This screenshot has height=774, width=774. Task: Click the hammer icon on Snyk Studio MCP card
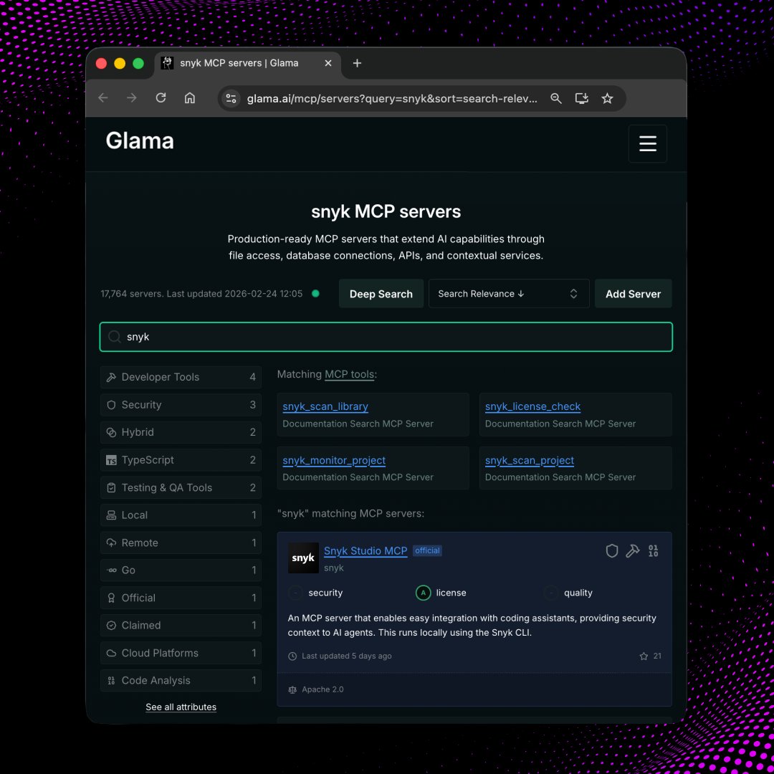632,551
